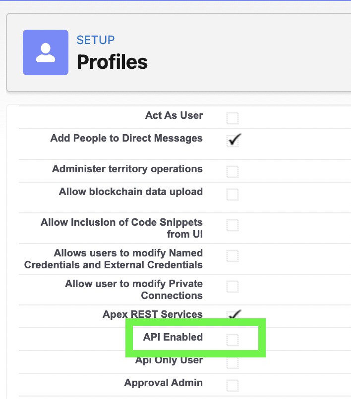Click the 'Apex REST Services' label text
The width and height of the screenshot is (351, 399).
pos(153,314)
